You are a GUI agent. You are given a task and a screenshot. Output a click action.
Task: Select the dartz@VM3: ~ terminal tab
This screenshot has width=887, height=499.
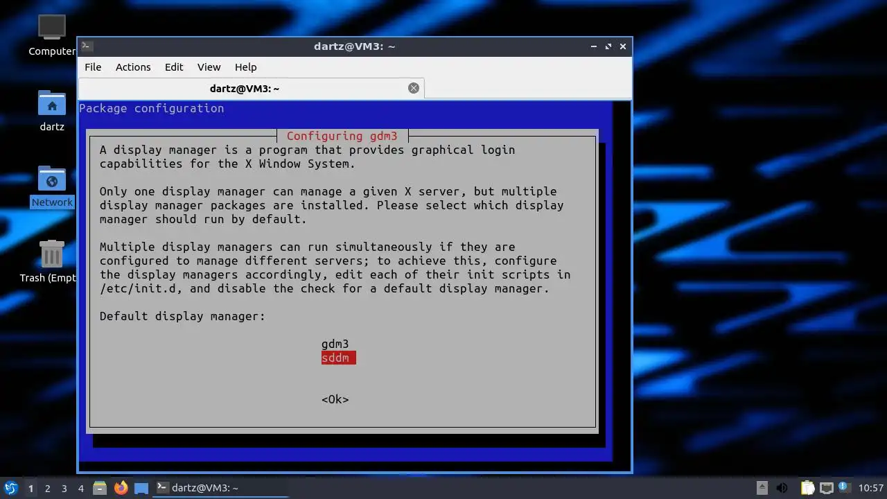click(x=245, y=88)
